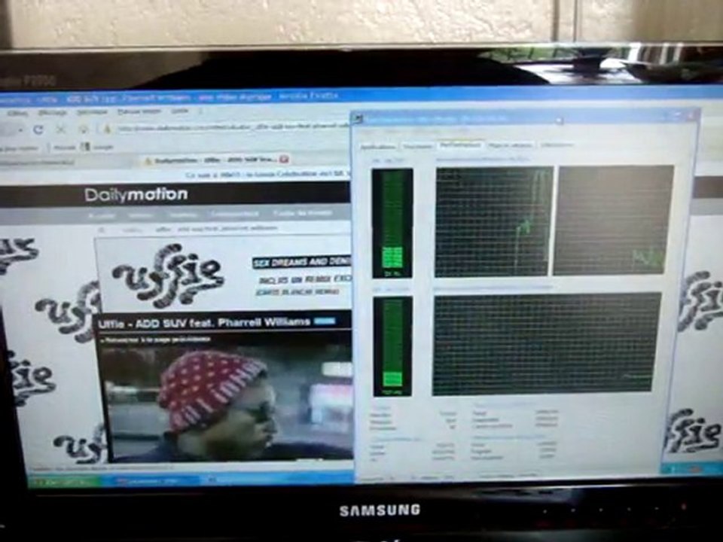
Task: Click the Sex Dreams and Denim banner text
Action: (x=302, y=262)
